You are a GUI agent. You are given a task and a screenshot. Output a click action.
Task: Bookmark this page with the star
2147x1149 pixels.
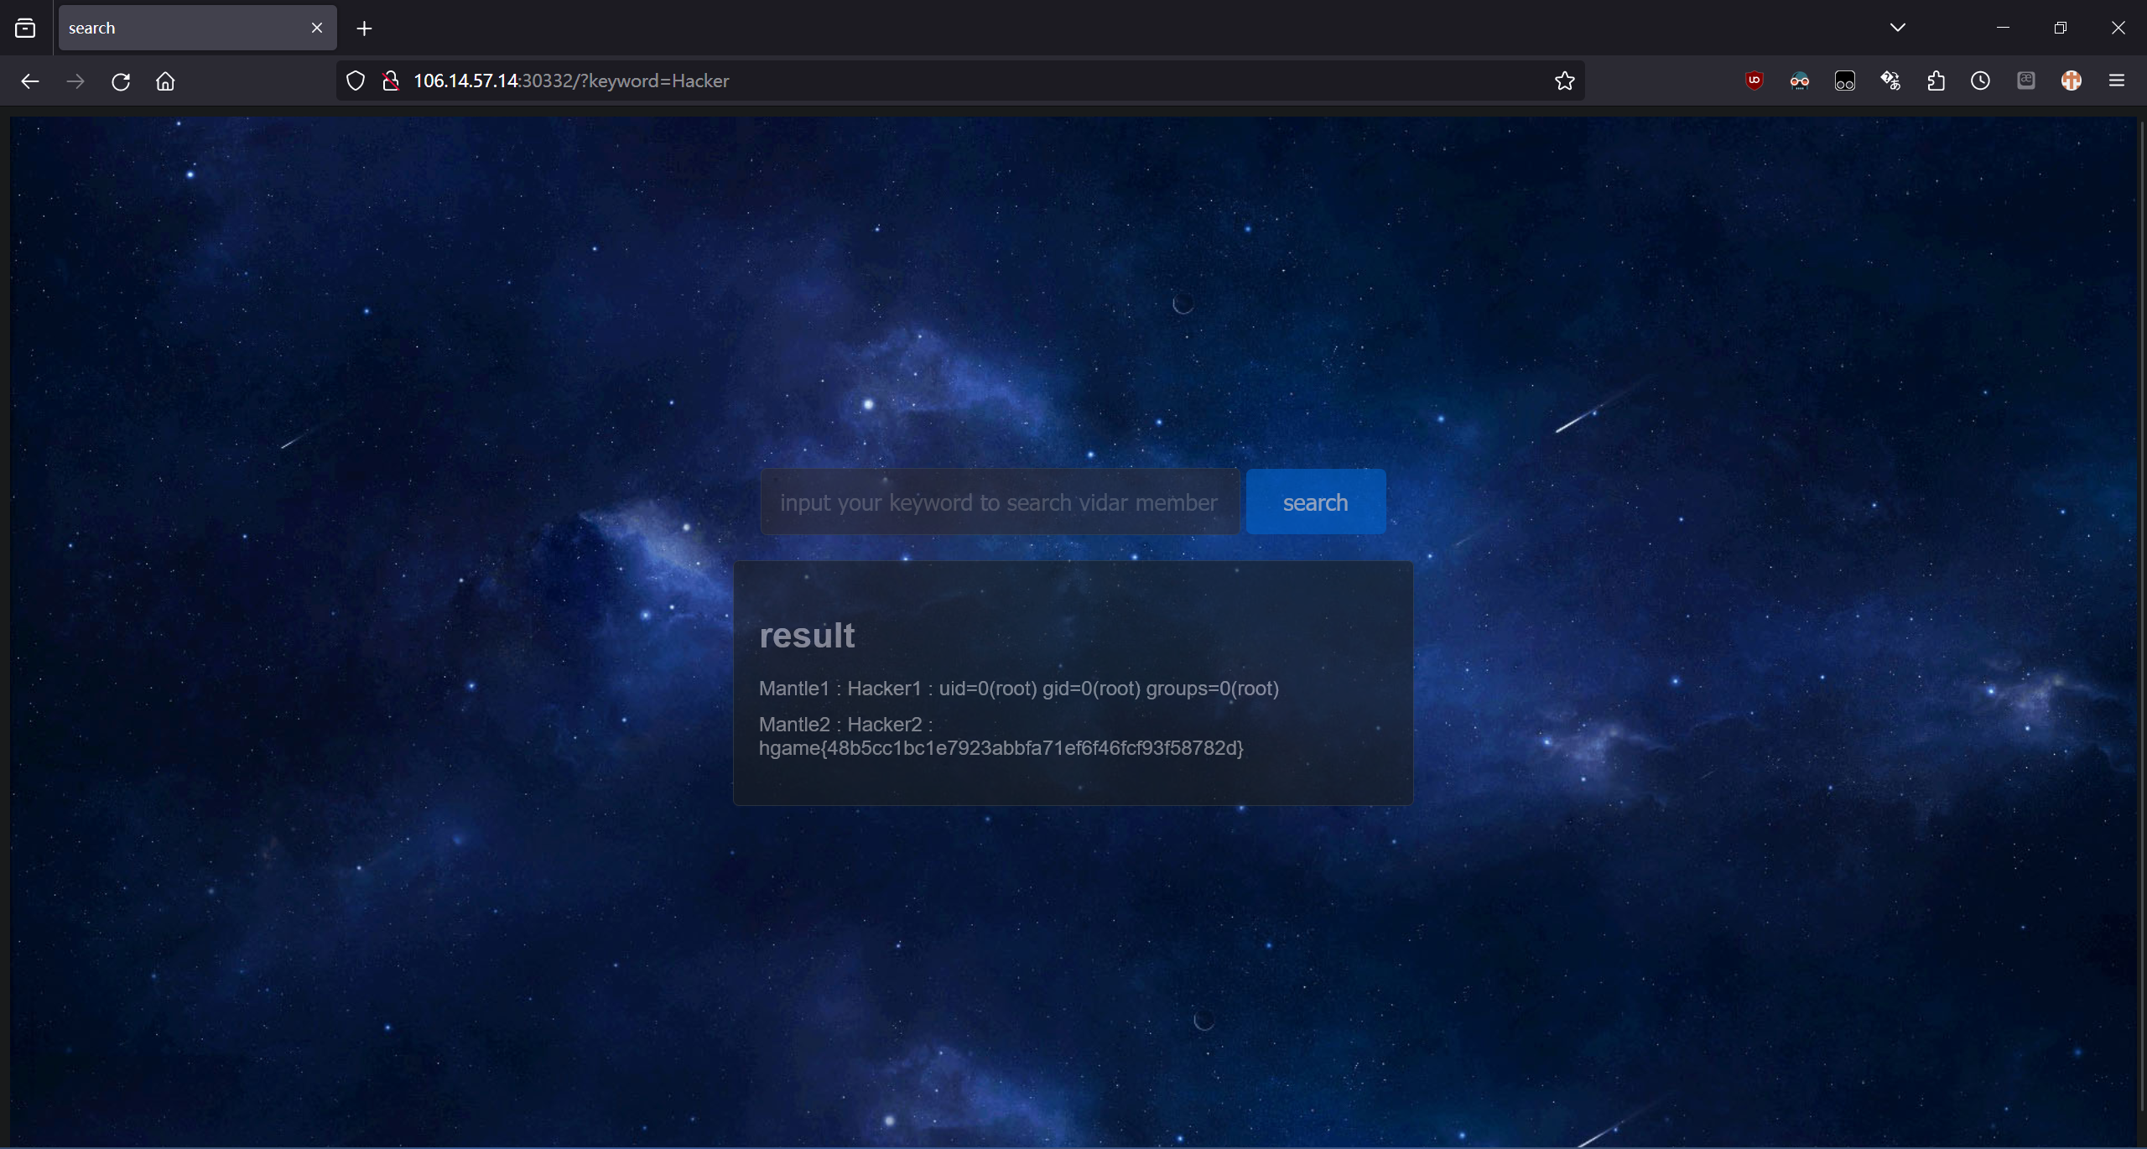point(1564,81)
